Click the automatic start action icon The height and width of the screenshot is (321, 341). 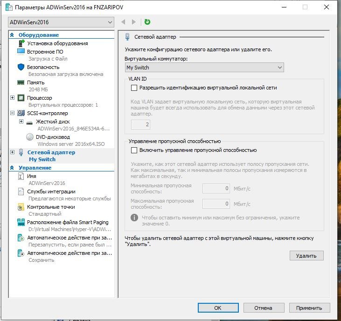point(21,238)
